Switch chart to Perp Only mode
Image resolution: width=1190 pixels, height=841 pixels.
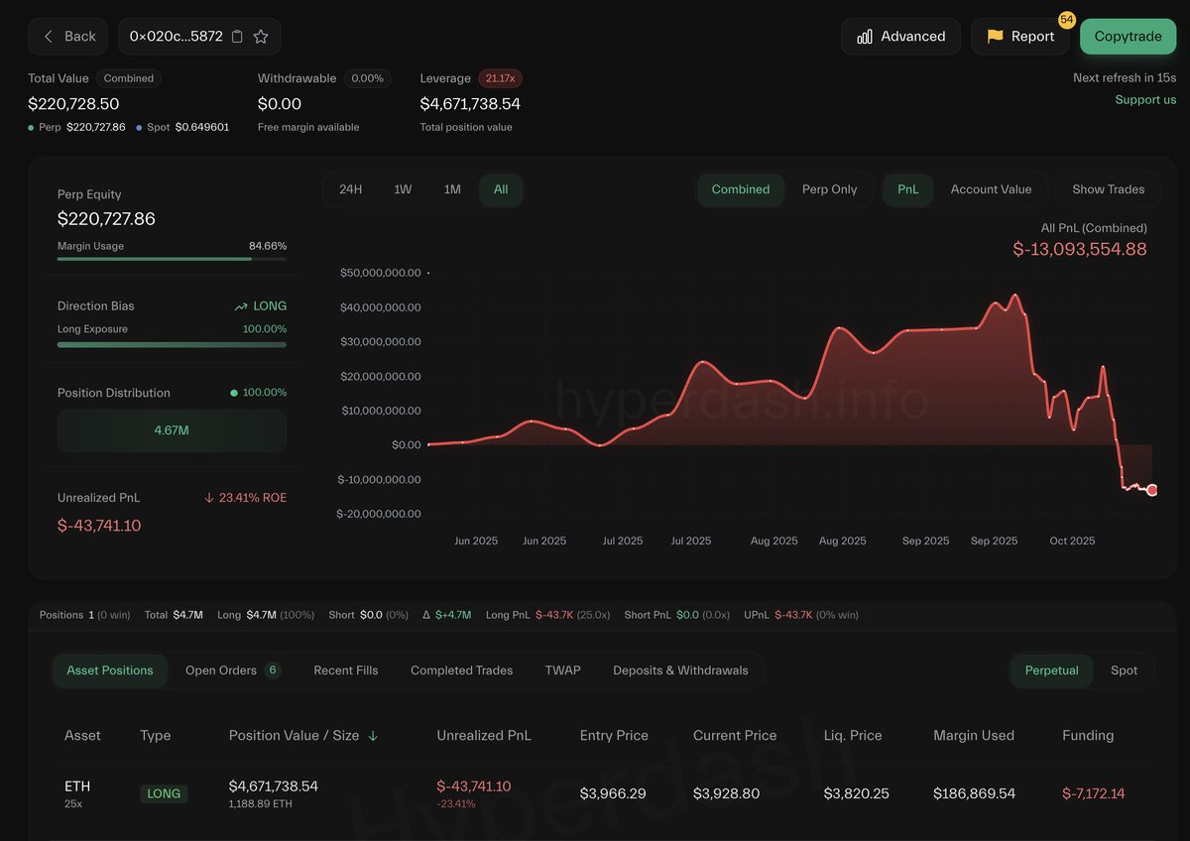coord(829,189)
